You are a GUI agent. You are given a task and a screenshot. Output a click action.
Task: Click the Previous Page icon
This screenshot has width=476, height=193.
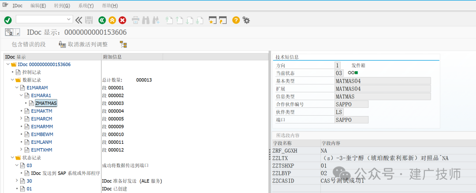tap(179, 20)
